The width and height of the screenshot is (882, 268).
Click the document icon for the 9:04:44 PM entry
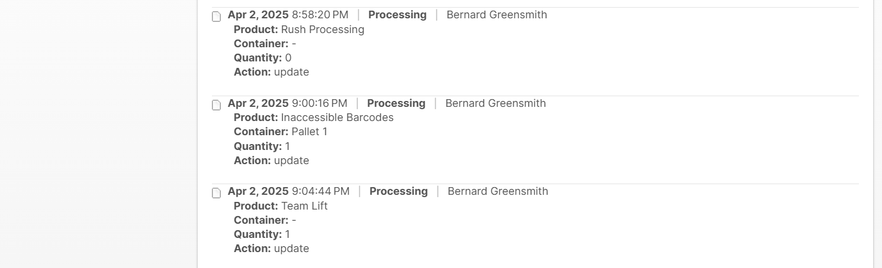click(217, 193)
